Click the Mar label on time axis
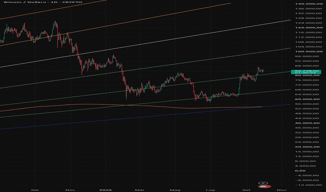The width and height of the screenshot is (326, 192). tap(140, 190)
